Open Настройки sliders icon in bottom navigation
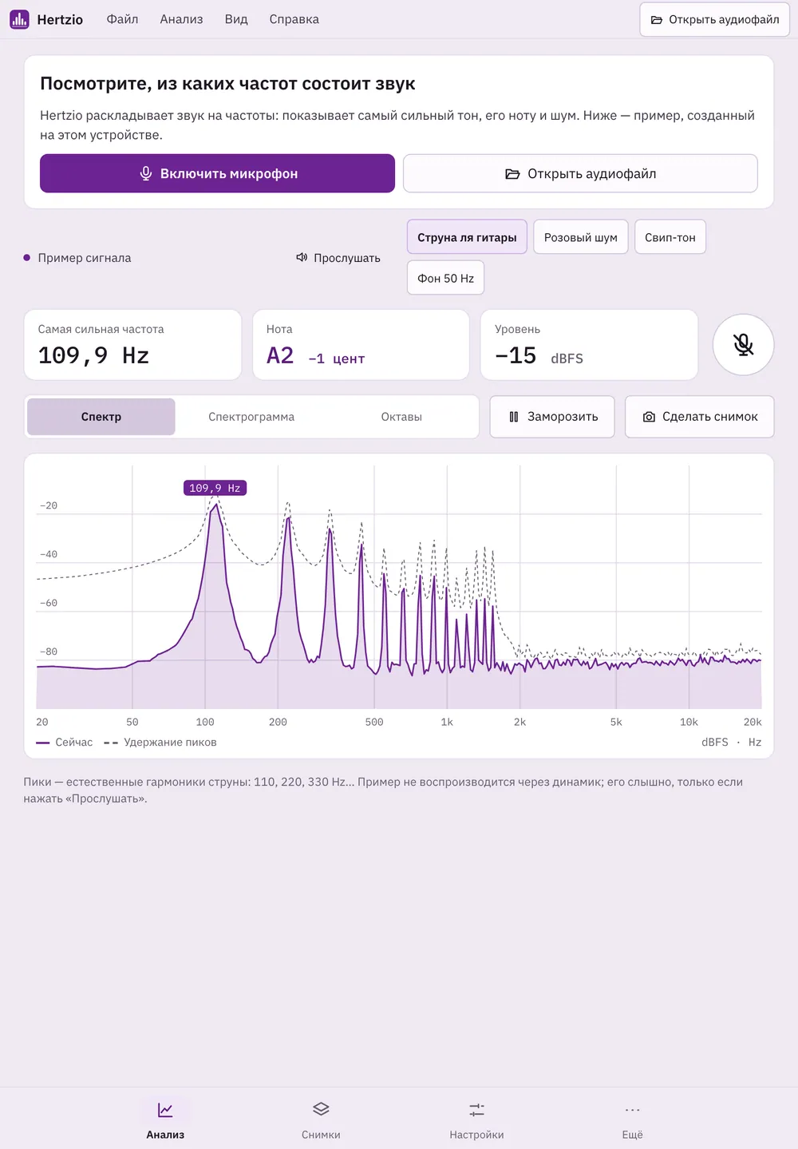This screenshot has width=798, height=1149. click(x=476, y=1110)
